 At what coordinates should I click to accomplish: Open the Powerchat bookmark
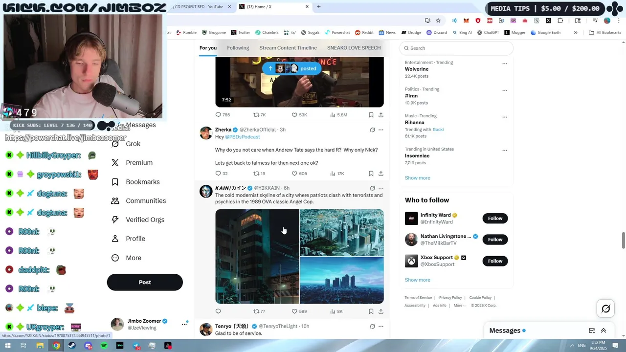coord(336,33)
